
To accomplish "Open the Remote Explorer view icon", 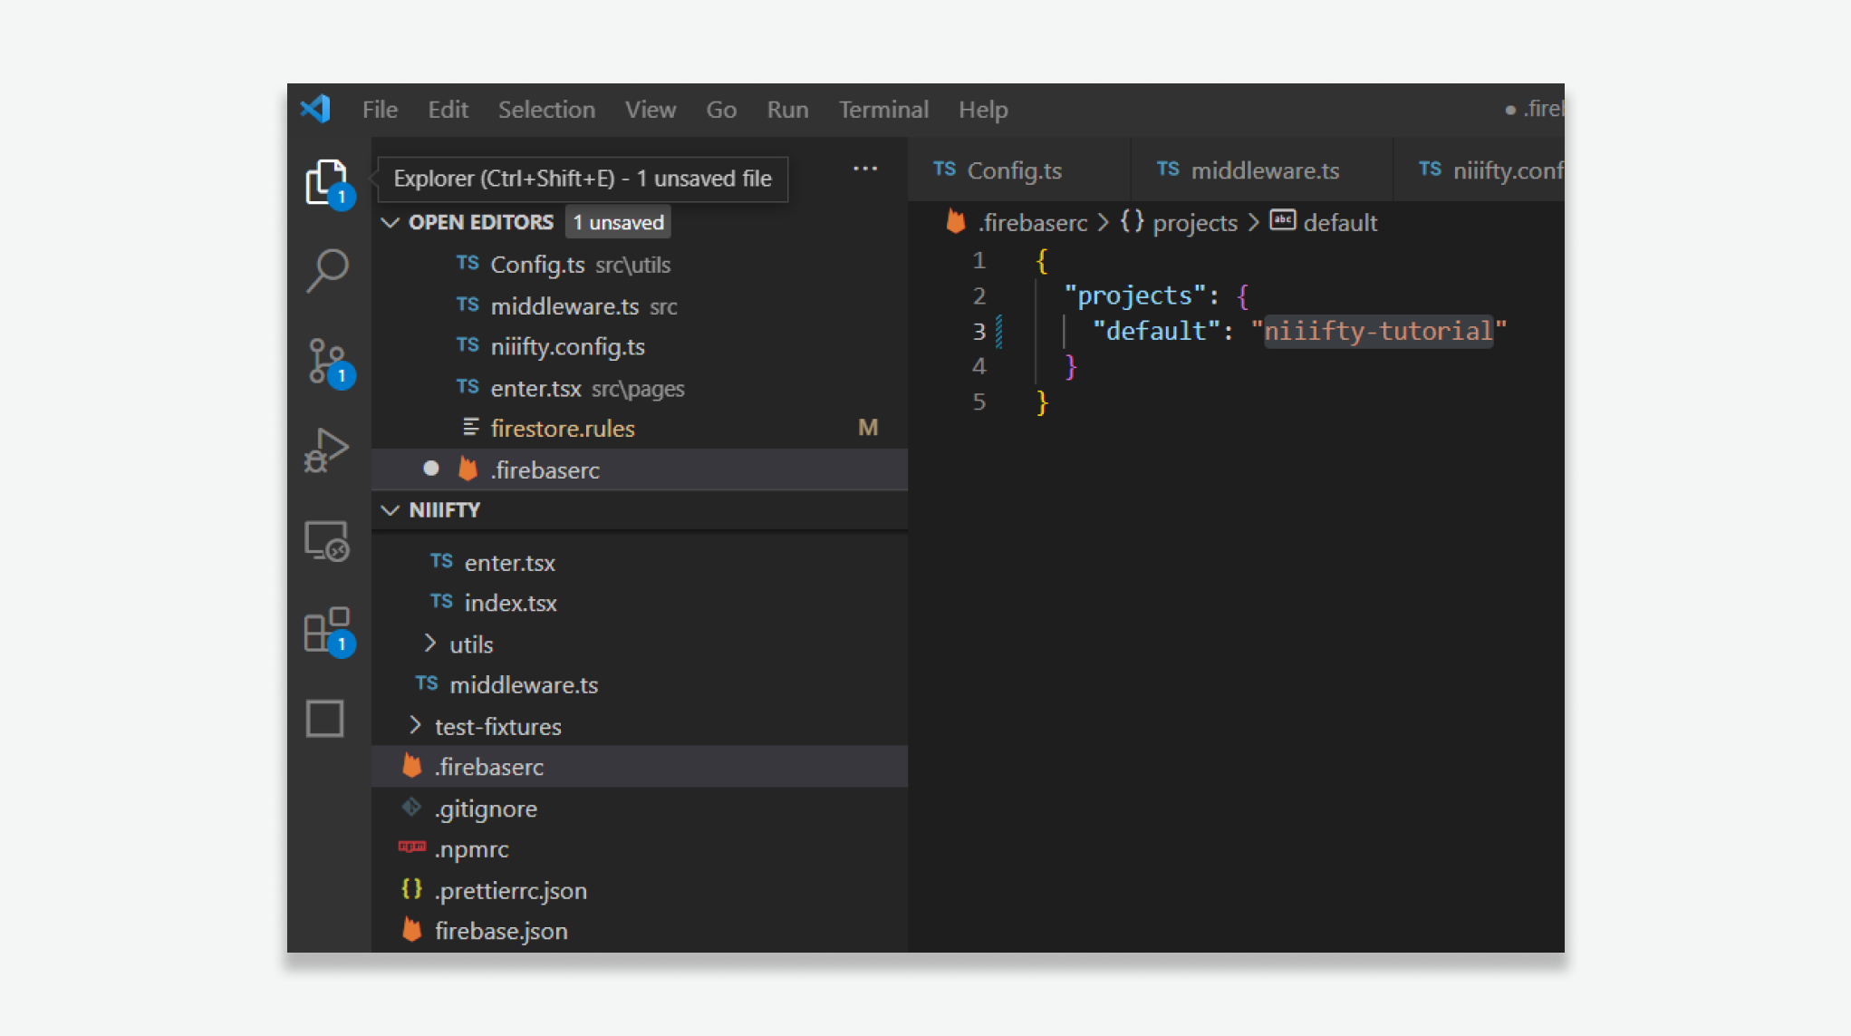I will pos(326,540).
